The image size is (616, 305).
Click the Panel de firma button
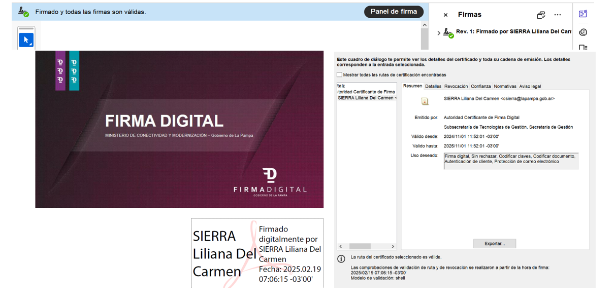tap(394, 11)
